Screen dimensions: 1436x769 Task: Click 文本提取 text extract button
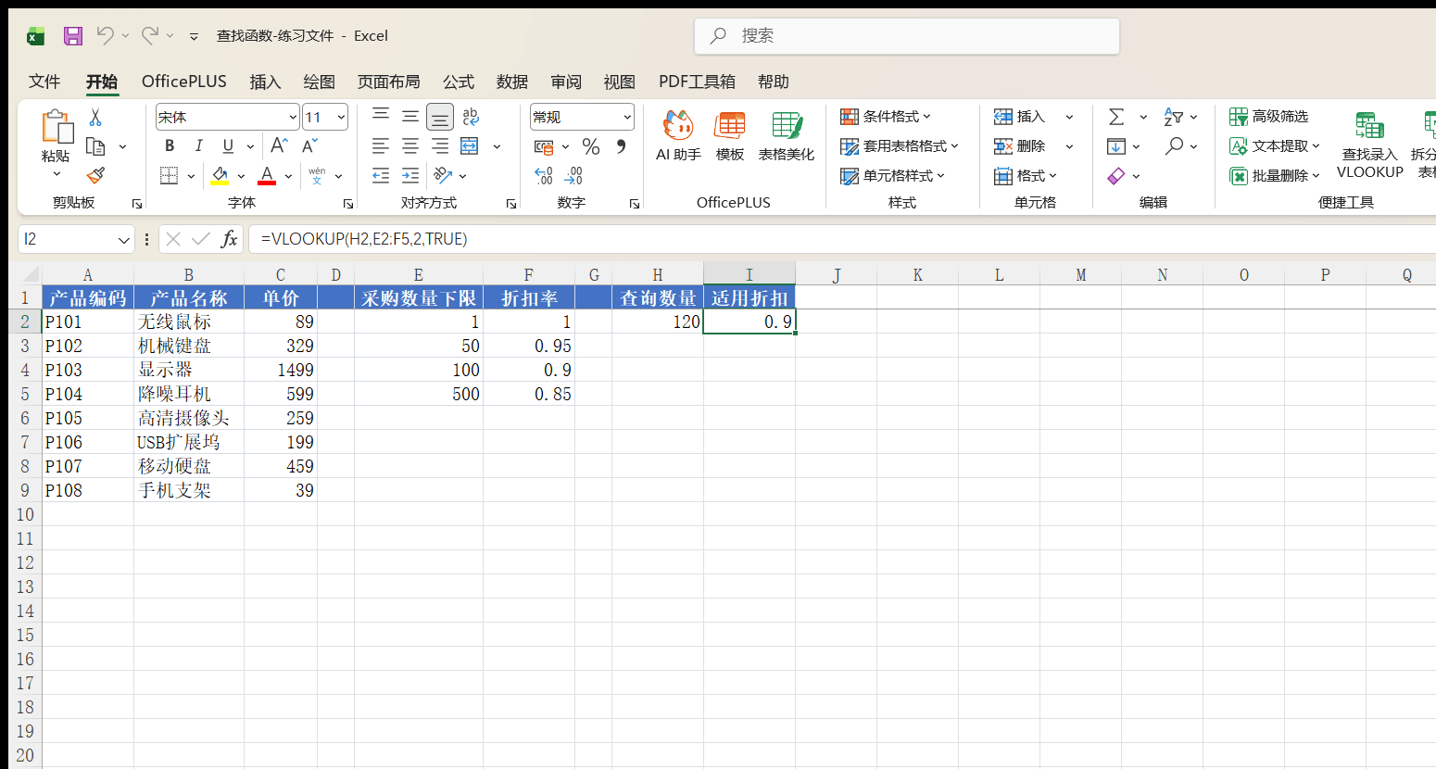point(1275,146)
